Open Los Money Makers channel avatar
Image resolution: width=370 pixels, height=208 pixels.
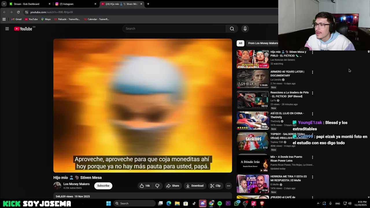tap(57, 186)
